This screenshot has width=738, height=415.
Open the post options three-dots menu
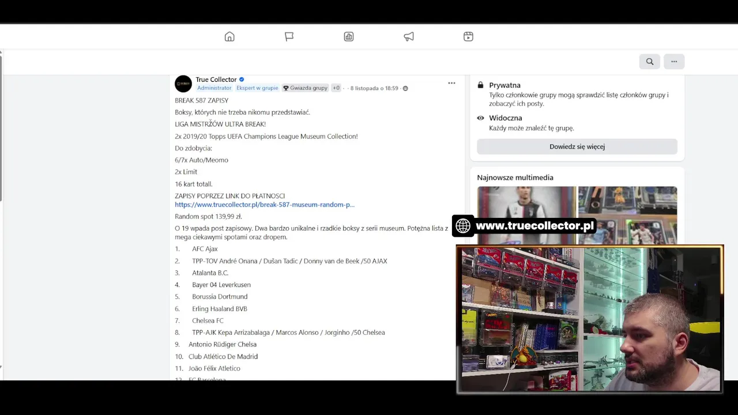pos(451,83)
